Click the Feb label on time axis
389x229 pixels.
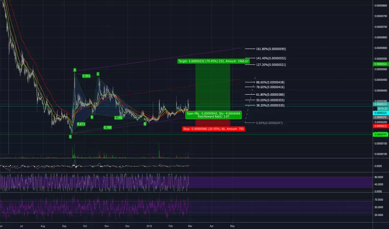(x=170, y=226)
